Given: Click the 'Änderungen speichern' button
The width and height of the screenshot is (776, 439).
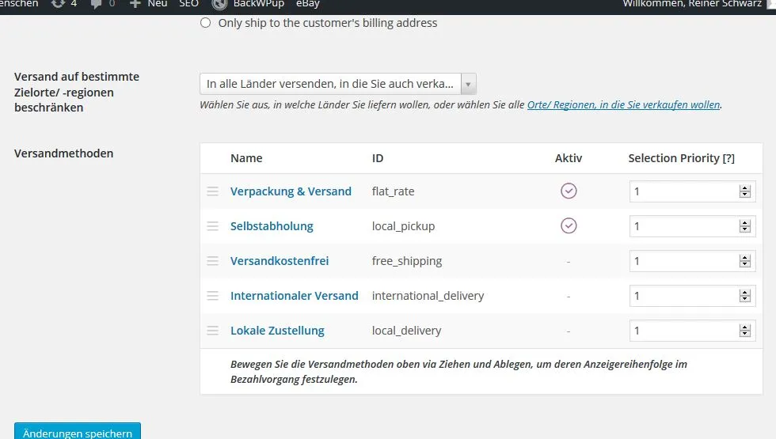Looking at the screenshot, I should [78, 431].
